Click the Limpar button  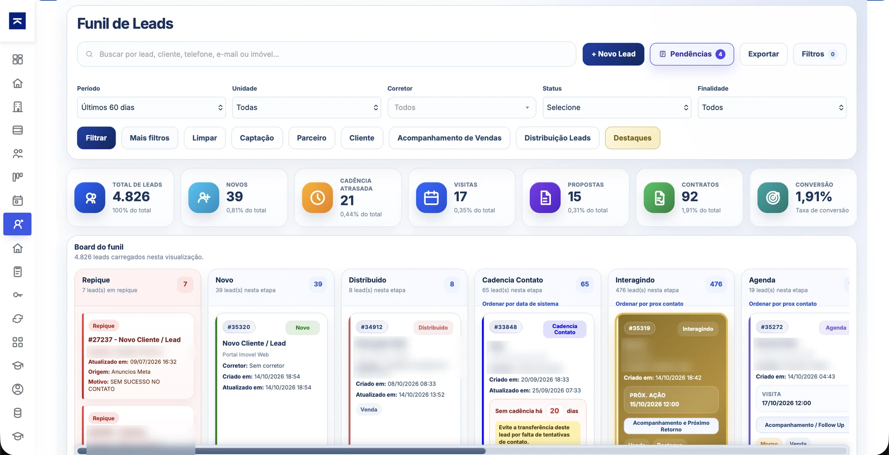click(204, 138)
